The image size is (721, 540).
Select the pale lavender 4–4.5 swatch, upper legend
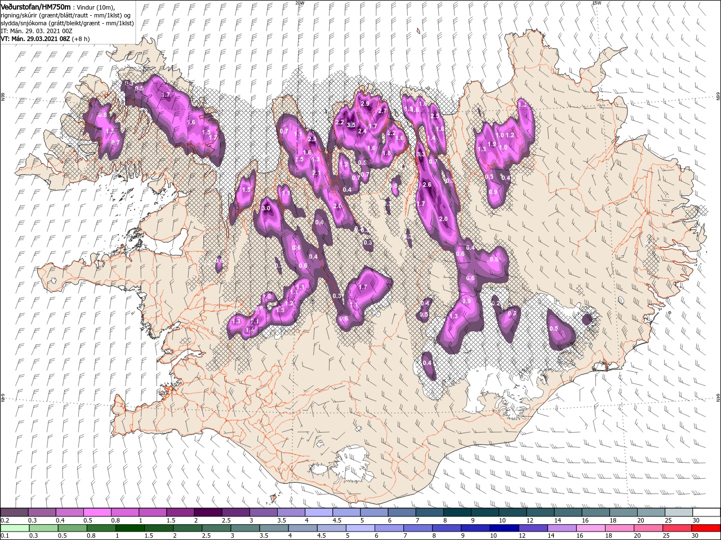pos(318,512)
